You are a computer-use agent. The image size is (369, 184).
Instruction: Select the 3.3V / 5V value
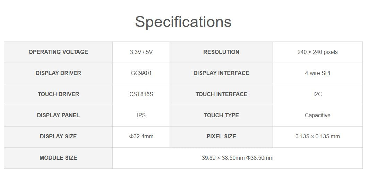point(141,52)
